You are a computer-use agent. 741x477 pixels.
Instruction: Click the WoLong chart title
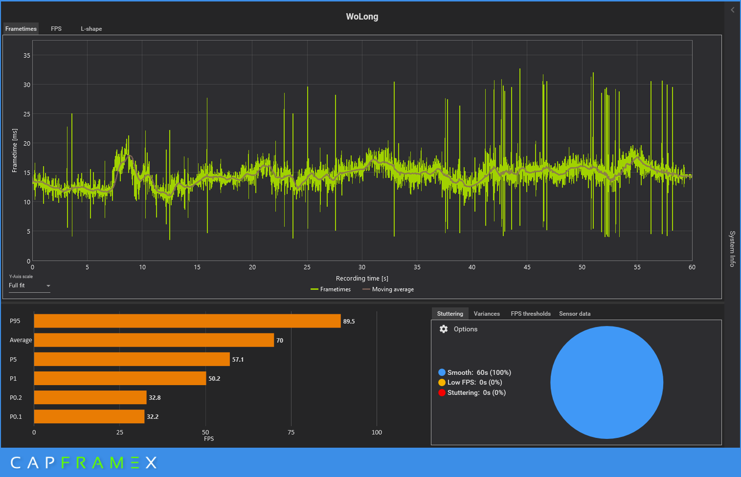(362, 17)
